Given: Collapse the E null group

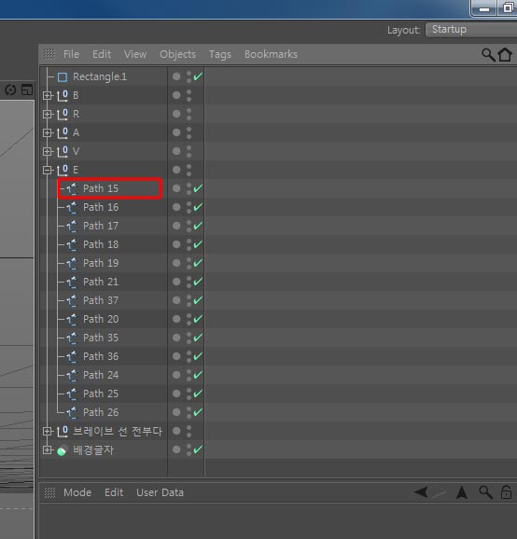Looking at the screenshot, I should [x=47, y=170].
